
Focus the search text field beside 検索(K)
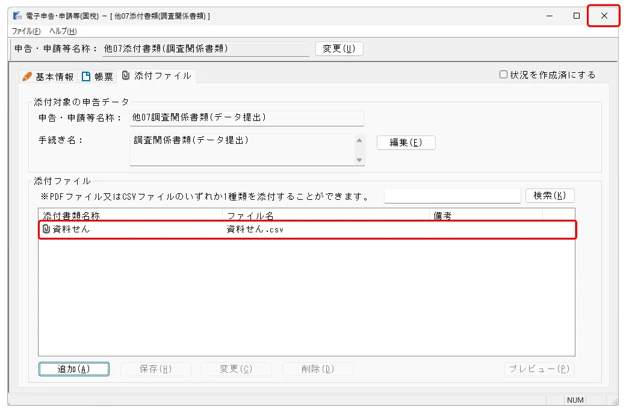pyautogui.click(x=452, y=196)
